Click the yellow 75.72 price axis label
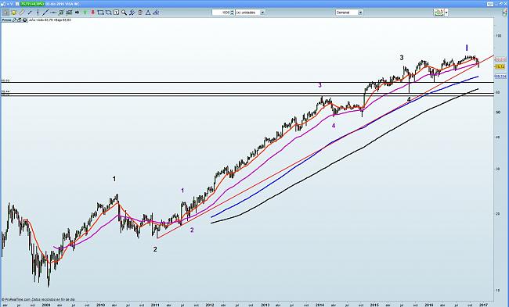The image size is (509, 307). click(500, 66)
